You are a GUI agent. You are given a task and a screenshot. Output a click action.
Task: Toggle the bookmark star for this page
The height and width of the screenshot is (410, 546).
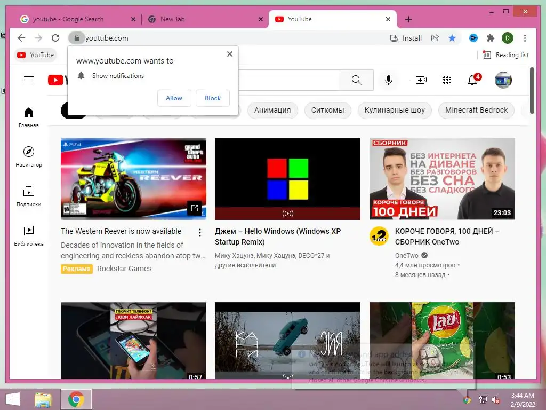click(452, 38)
